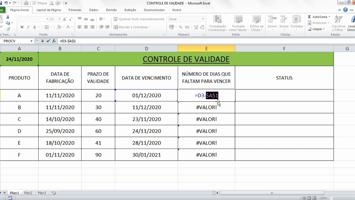Image resolution: width=355 pixels, height=200 pixels.
Task: Click the Cut scissors icon
Action: pos(8,17)
